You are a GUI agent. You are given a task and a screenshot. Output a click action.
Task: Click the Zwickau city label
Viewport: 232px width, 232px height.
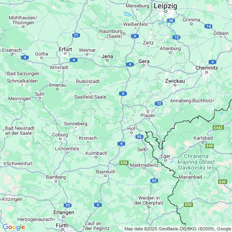pyautogui.click(x=175, y=81)
